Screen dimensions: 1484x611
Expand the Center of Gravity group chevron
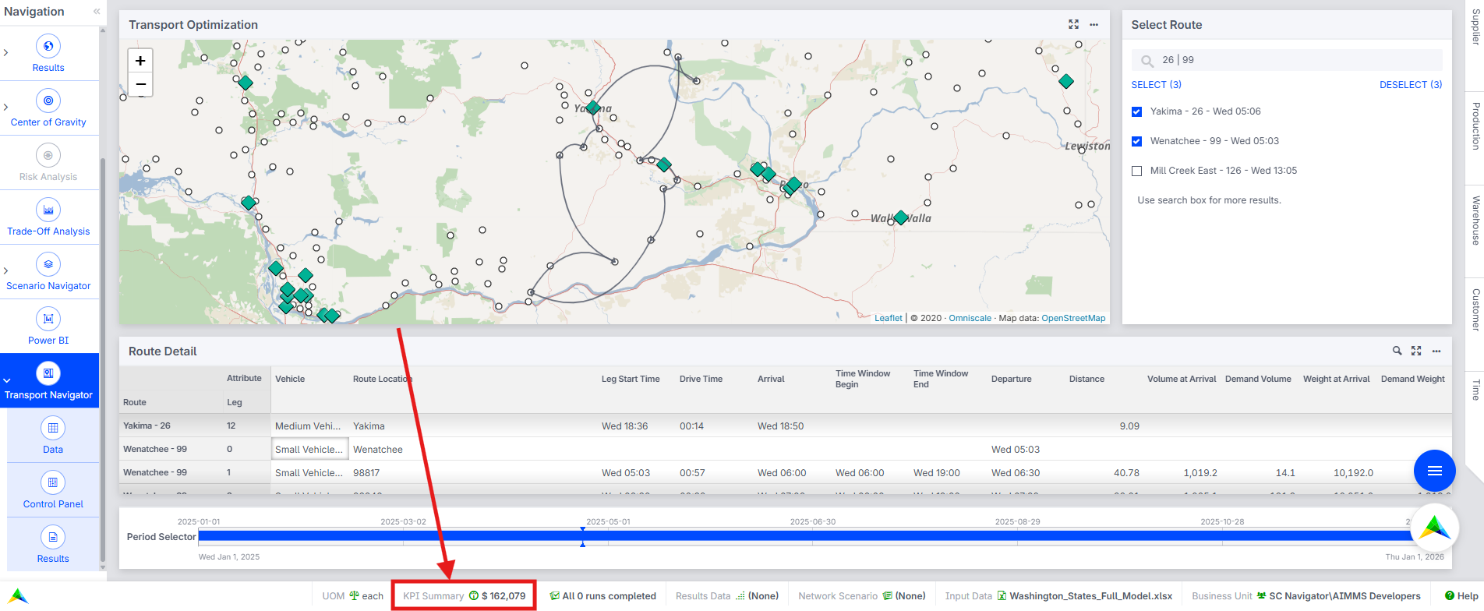point(6,107)
